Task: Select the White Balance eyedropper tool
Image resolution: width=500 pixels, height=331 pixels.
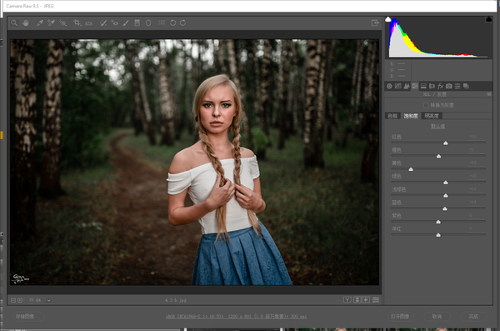Action: 40,23
